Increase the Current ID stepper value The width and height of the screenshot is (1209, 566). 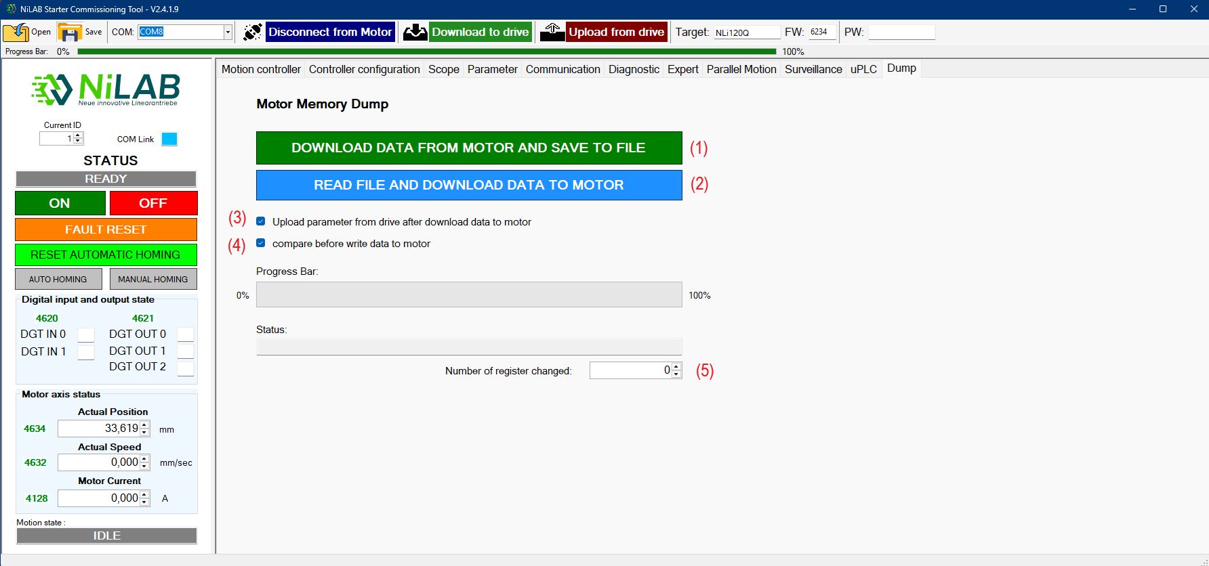click(78, 135)
